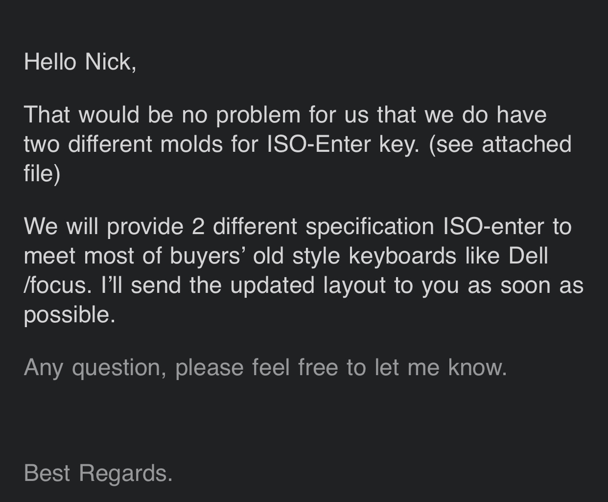
Task: Click the "ISO-Enter" text before "key"
Action: tap(319, 144)
